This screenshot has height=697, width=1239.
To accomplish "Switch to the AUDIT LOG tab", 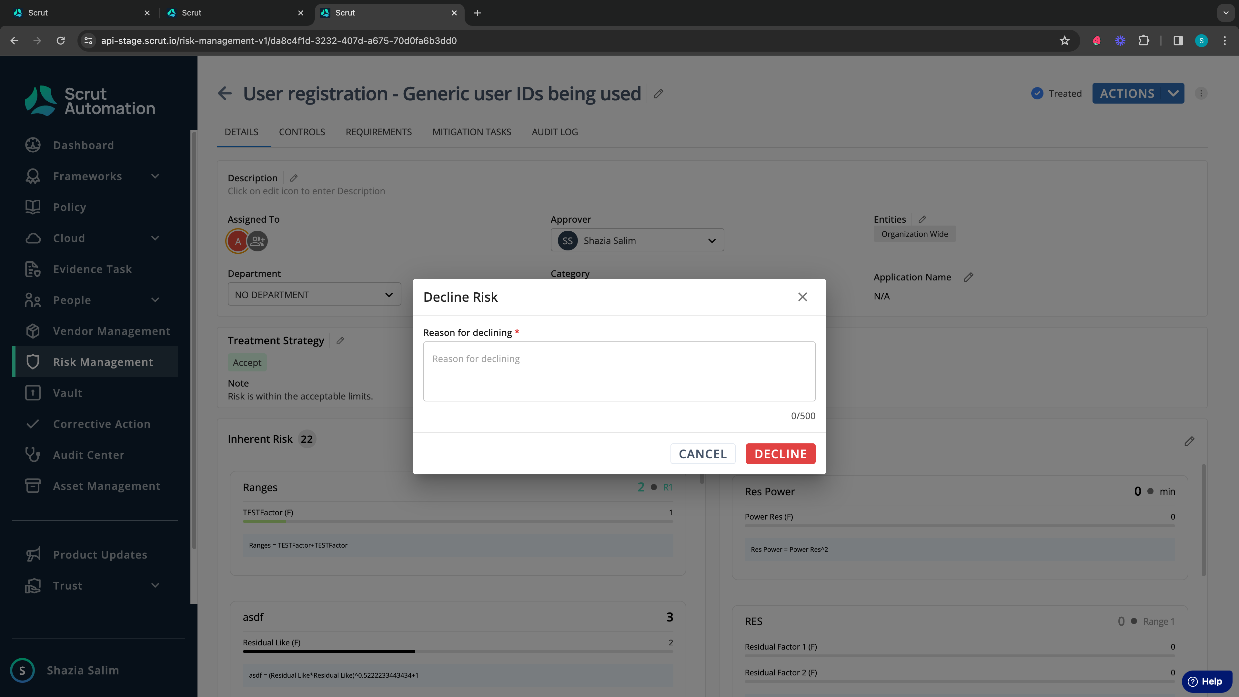I will point(555,132).
